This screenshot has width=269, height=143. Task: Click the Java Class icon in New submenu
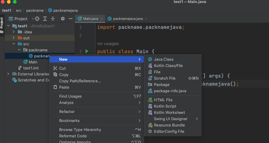[x=150, y=59]
